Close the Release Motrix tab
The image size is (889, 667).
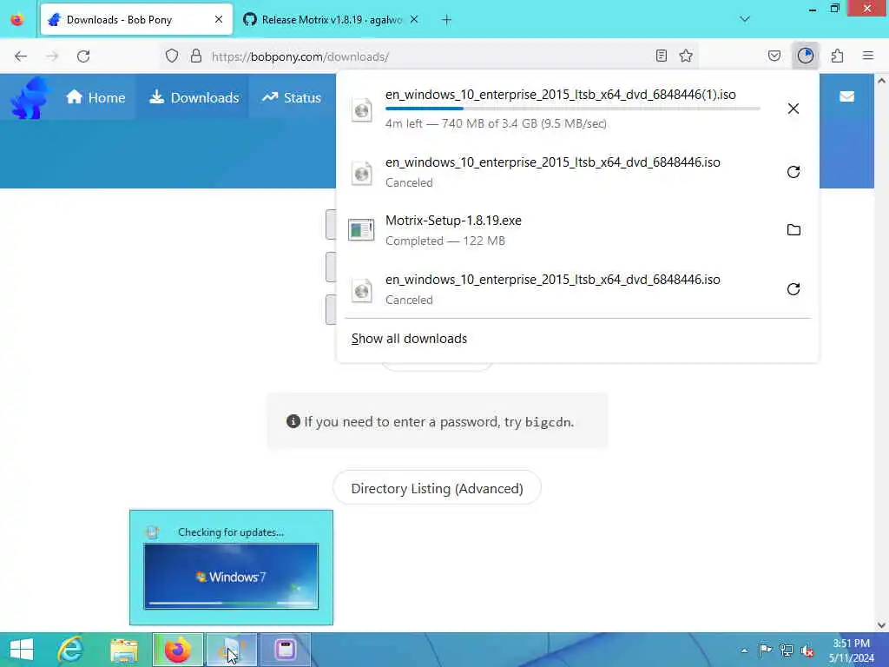pos(414,20)
